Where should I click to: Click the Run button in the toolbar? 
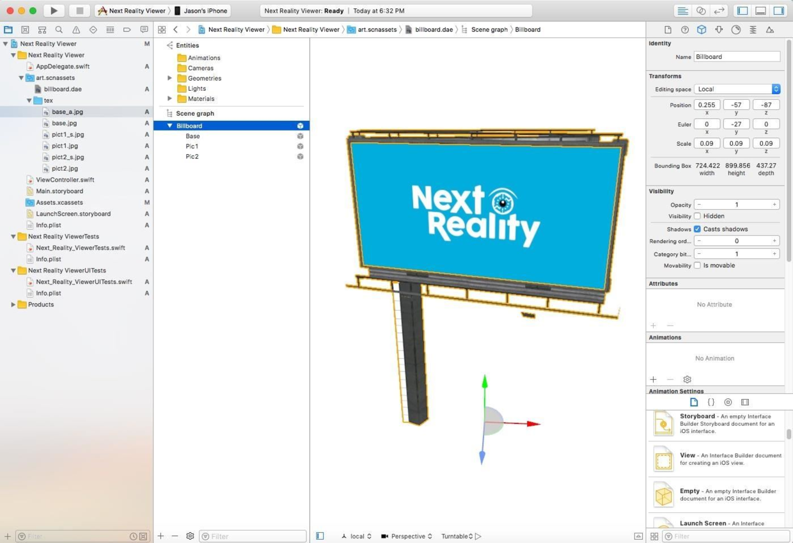(x=54, y=10)
